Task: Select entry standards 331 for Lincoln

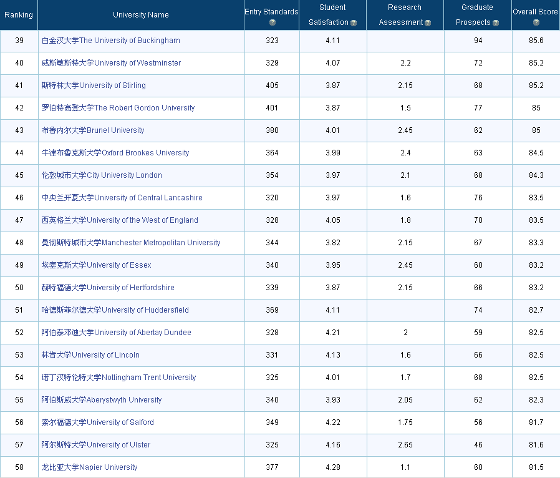Action: (272, 355)
